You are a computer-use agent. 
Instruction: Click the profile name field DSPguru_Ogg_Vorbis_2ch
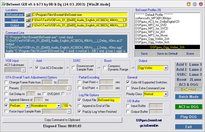pyautogui.click(x=167, y=47)
